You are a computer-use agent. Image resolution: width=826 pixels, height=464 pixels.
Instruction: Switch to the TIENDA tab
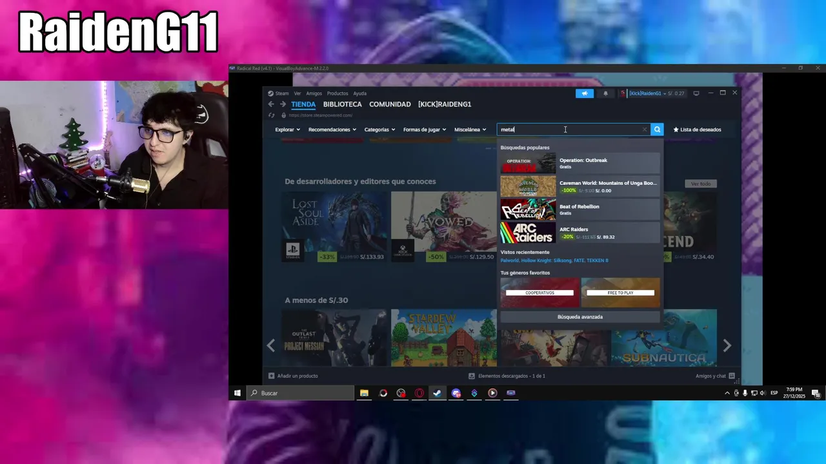[x=303, y=104]
